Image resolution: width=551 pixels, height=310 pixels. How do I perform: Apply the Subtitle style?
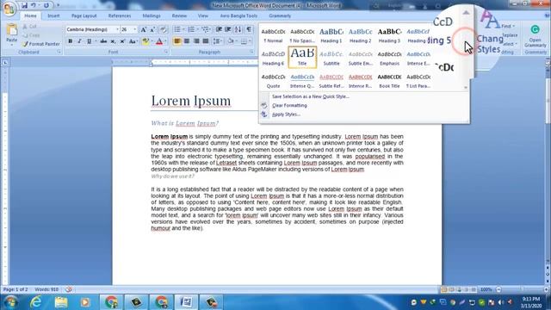(331, 58)
